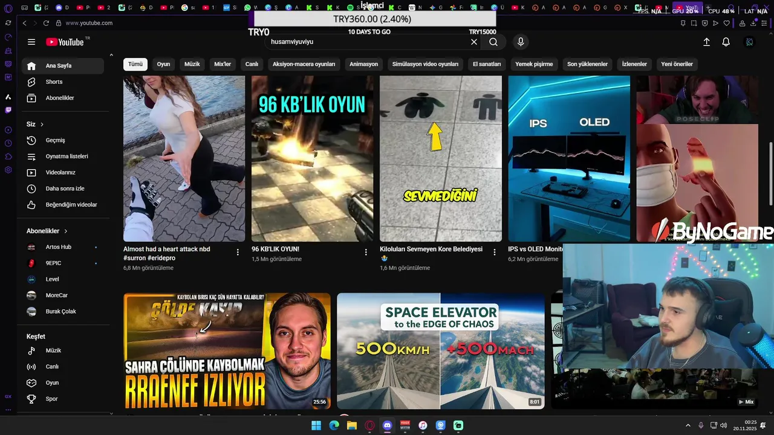Viewport: 774px width, 435px height.
Task: Open Burak Çolak channel
Action: 63,311
